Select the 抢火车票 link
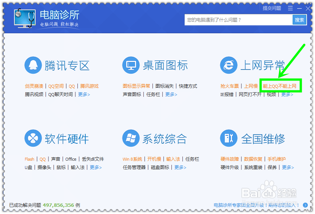The image size is (315, 214). click(x=230, y=86)
